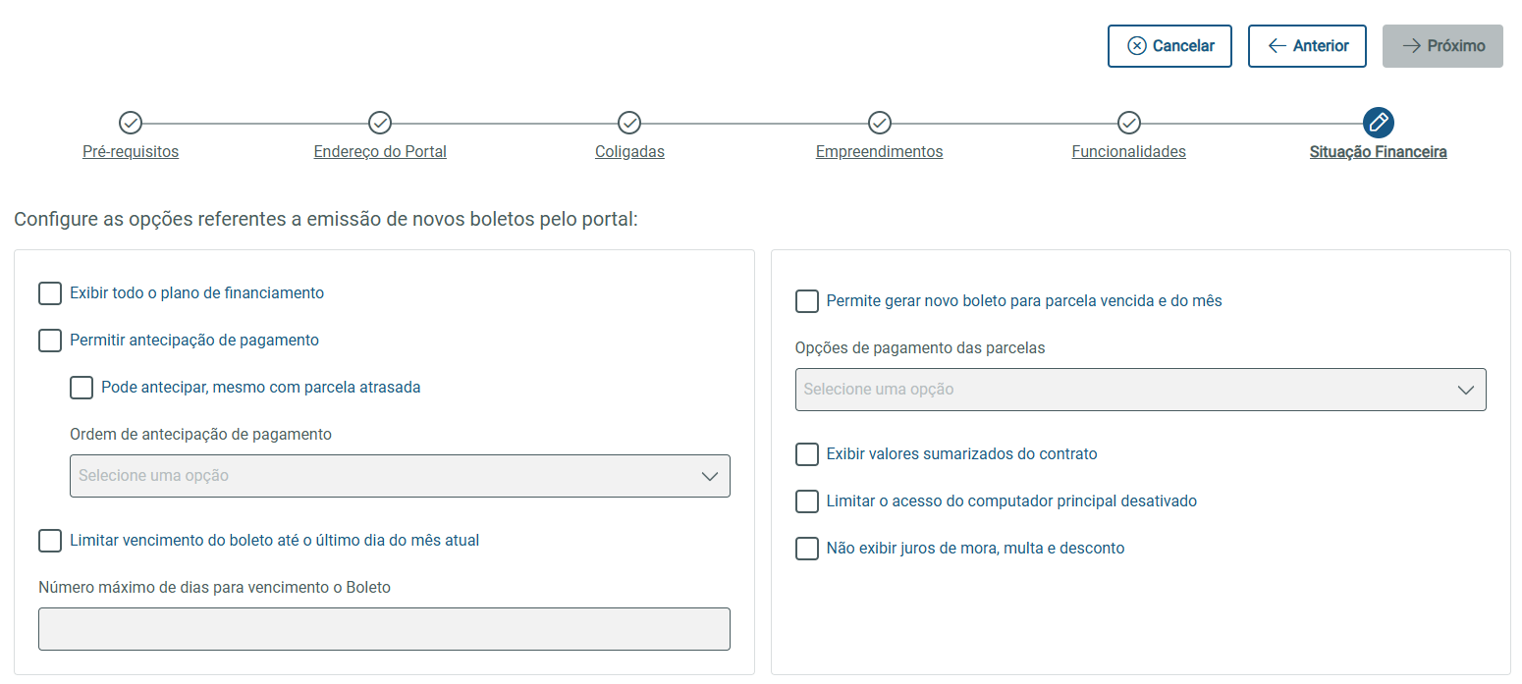This screenshot has width=1522, height=684.
Task: Check Permitir antecipação de pagamento
Action: [50, 341]
